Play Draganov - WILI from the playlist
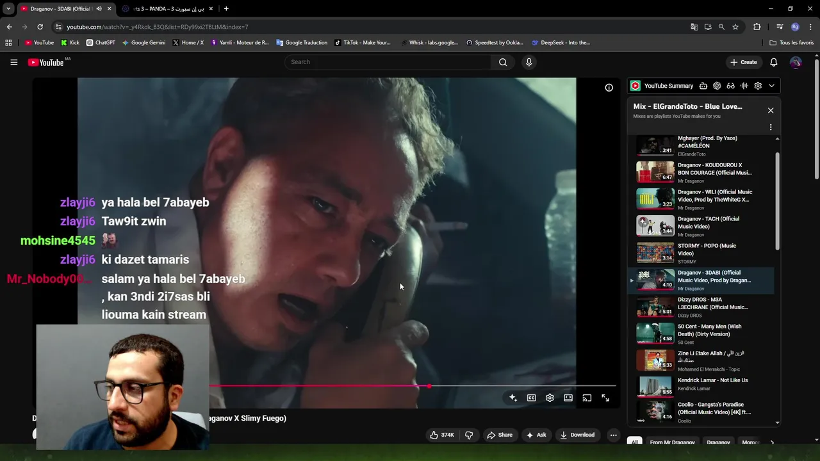Screen dimensions: 820x461 701,199
